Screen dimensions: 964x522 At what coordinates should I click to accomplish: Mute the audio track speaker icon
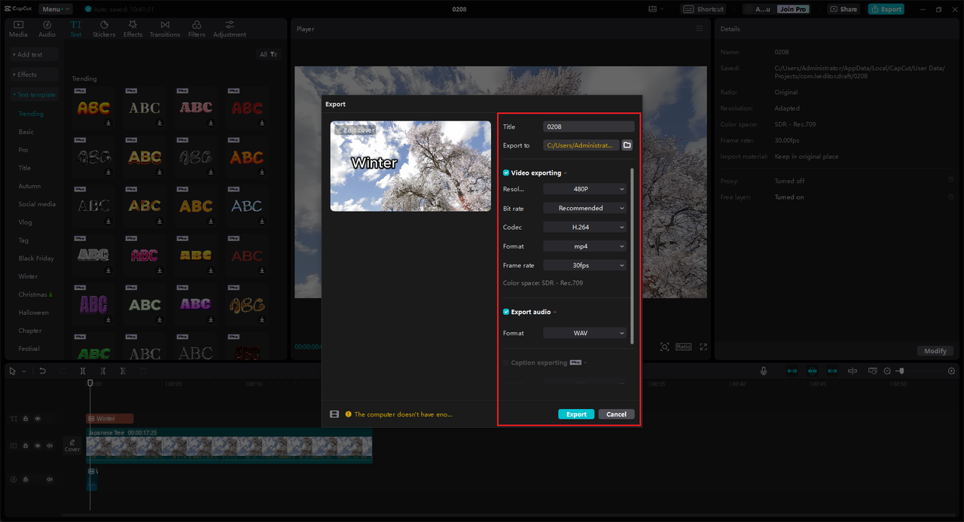click(x=50, y=479)
